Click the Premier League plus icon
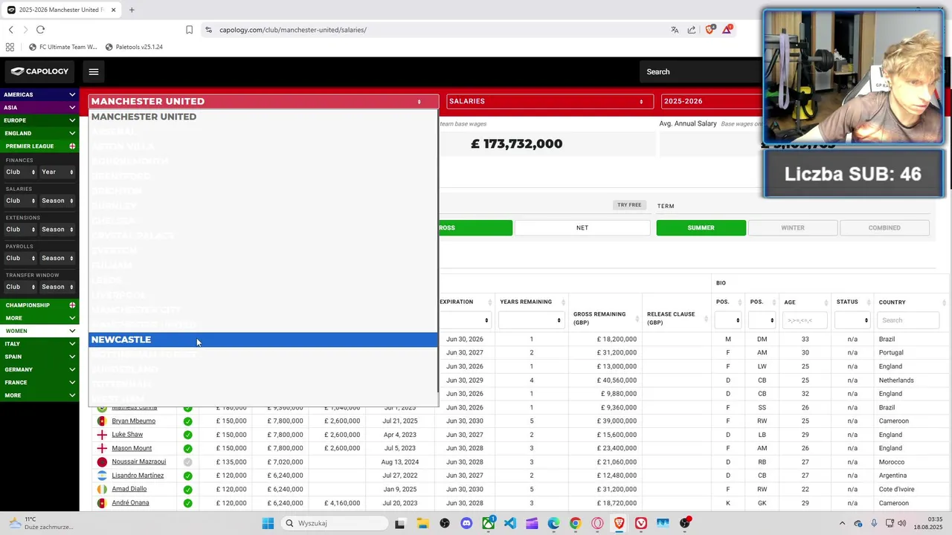The image size is (952, 535). (72, 146)
